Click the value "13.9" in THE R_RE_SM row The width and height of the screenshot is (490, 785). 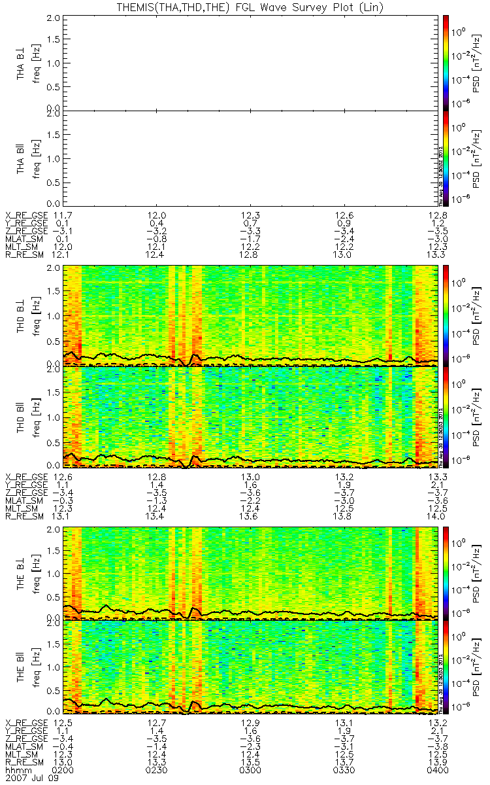click(x=438, y=762)
